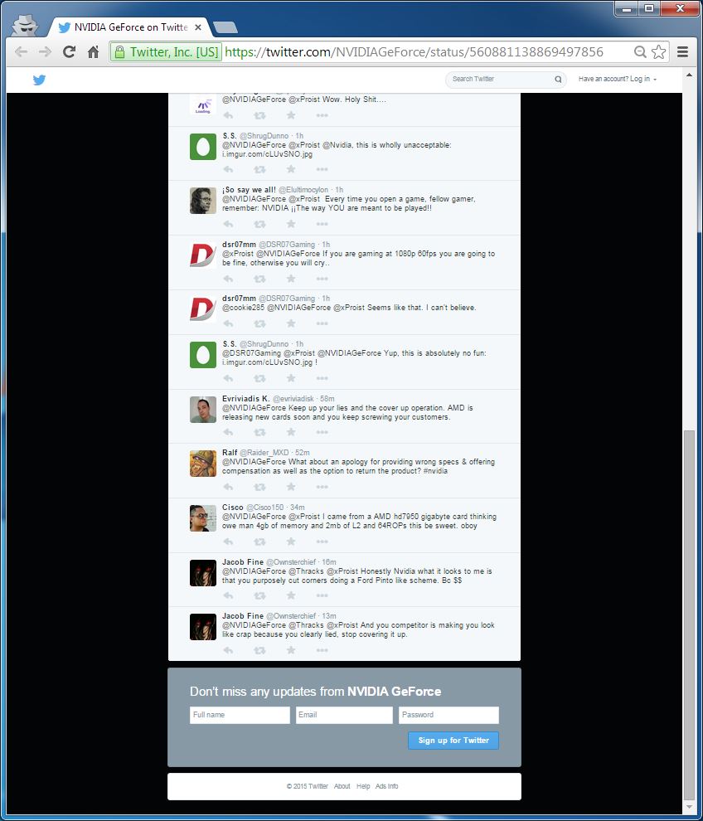This screenshot has width=703, height=821.
Task: Open Cisco's profile photo avatar
Action: (x=202, y=517)
